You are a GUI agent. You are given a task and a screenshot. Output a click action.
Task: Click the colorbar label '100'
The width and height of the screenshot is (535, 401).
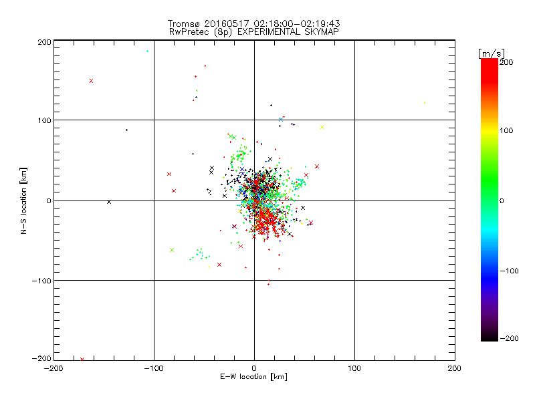point(506,130)
